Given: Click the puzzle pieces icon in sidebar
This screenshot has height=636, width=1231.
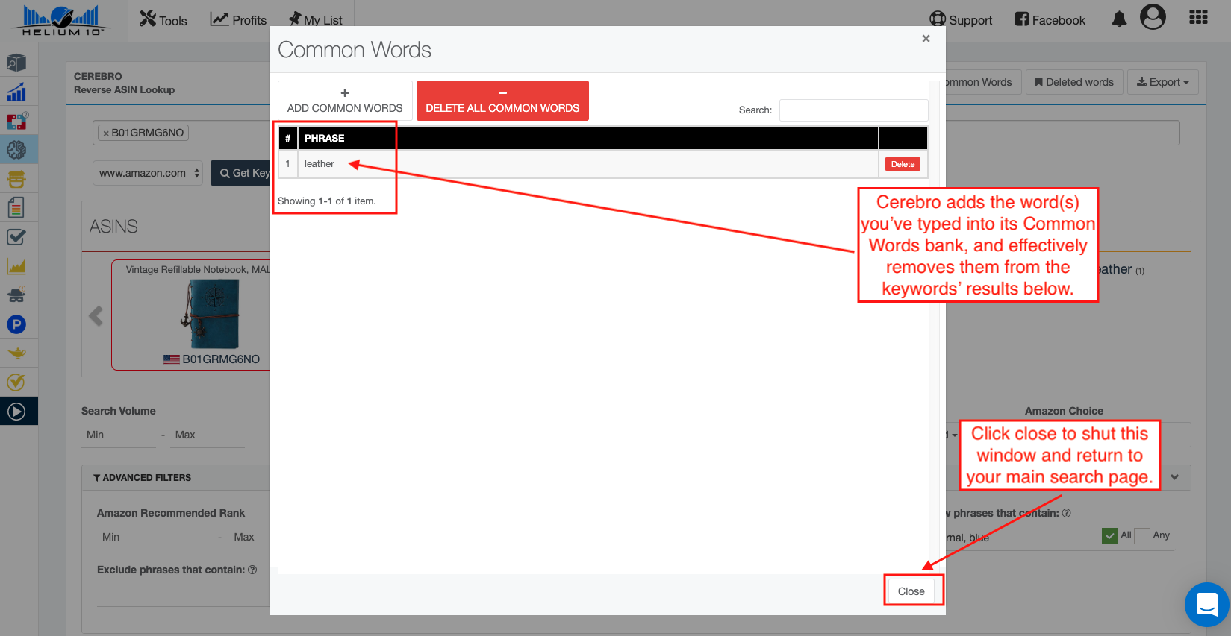Looking at the screenshot, I should [16, 121].
